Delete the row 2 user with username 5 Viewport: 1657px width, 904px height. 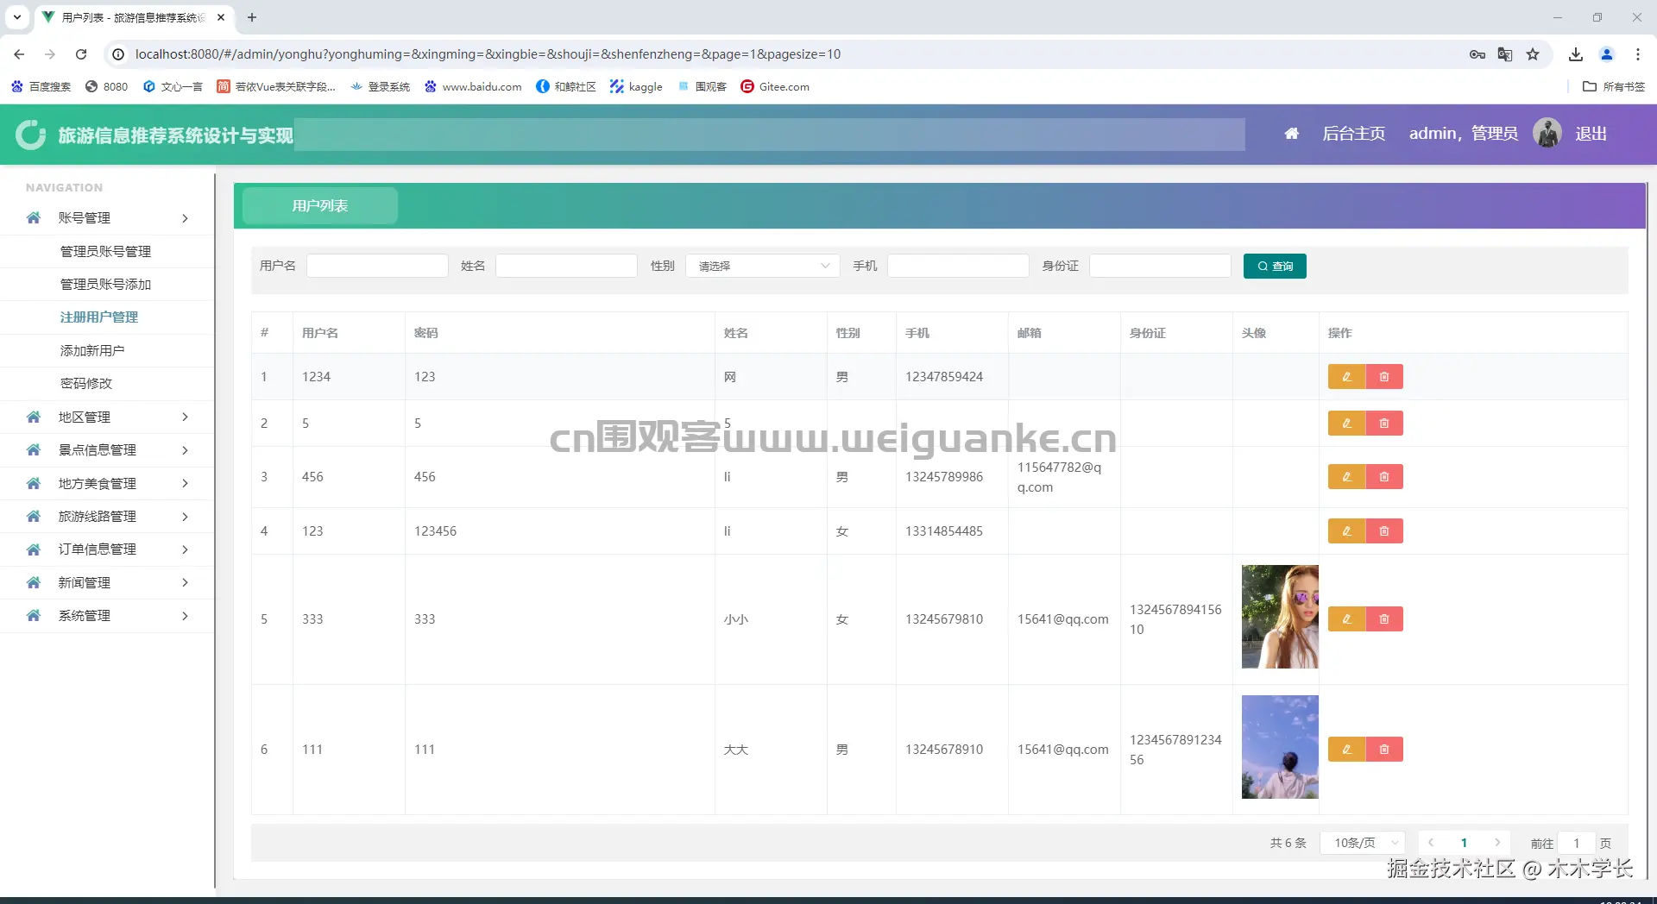coord(1384,424)
